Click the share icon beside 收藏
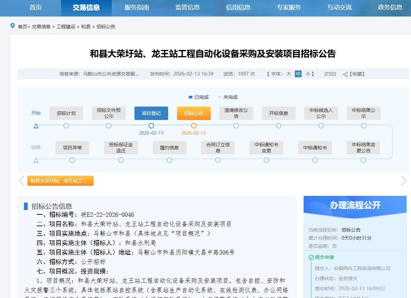411x298 pixels. coord(345,74)
